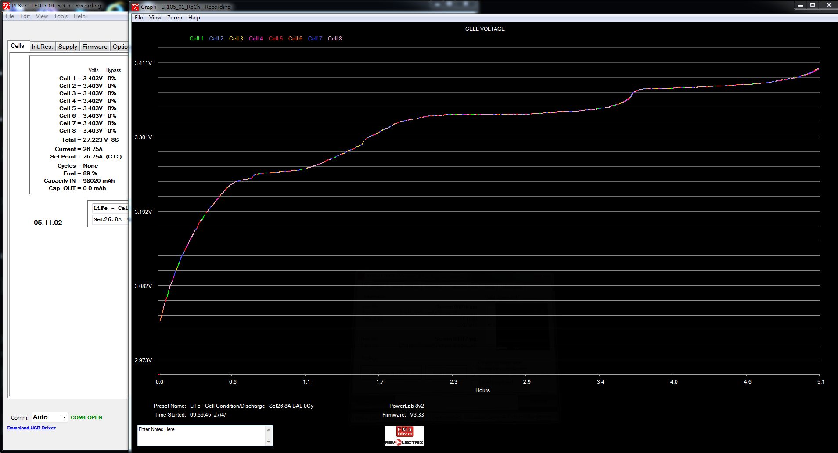Click the FMA icon in Graph title bar
Screen dimensions: 838x453
[x=136, y=7]
